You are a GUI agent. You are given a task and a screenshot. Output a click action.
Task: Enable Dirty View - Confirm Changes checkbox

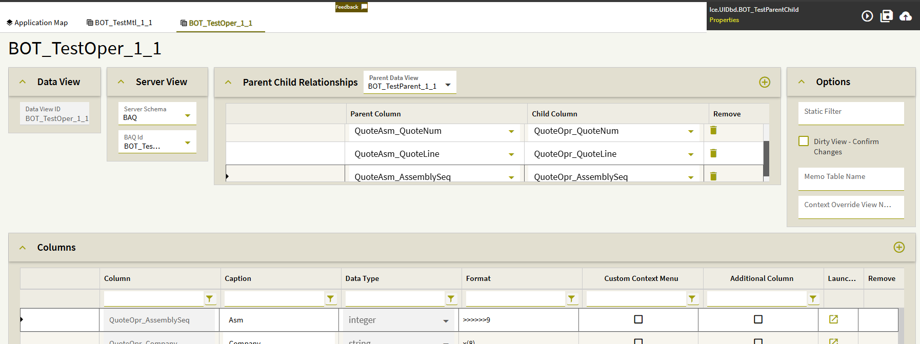[804, 141]
